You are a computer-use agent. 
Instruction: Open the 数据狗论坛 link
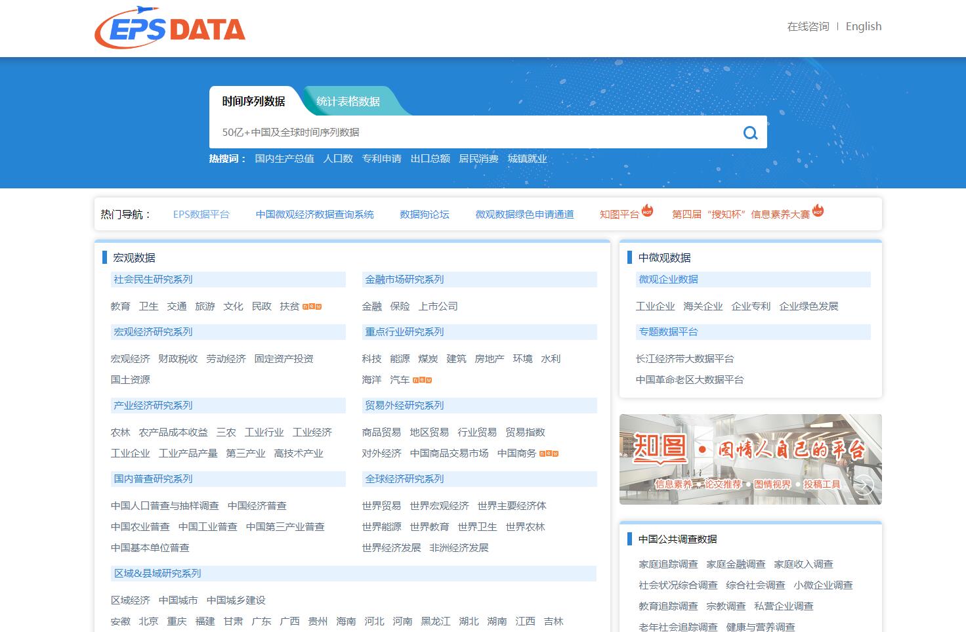(425, 215)
